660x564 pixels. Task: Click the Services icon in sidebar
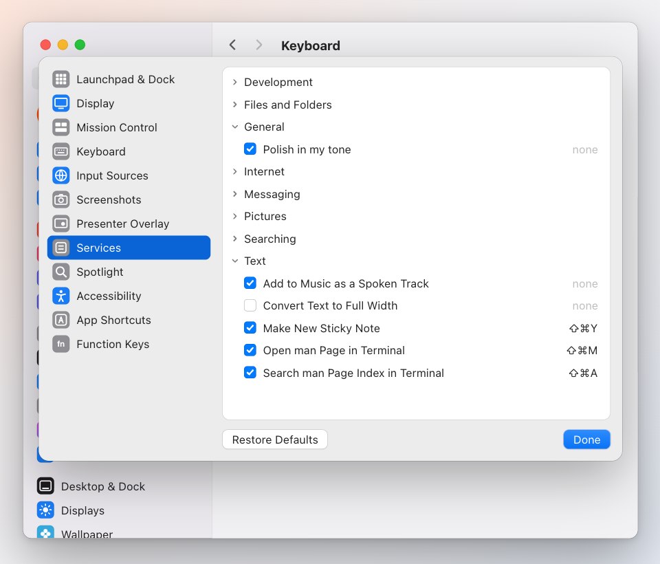pyautogui.click(x=61, y=248)
